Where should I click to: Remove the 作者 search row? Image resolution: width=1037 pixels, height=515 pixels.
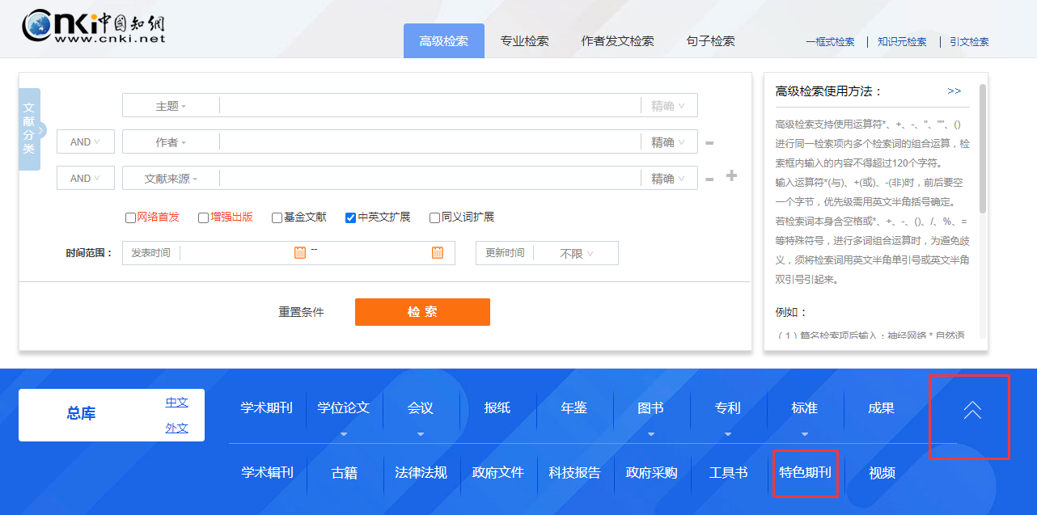point(709,143)
